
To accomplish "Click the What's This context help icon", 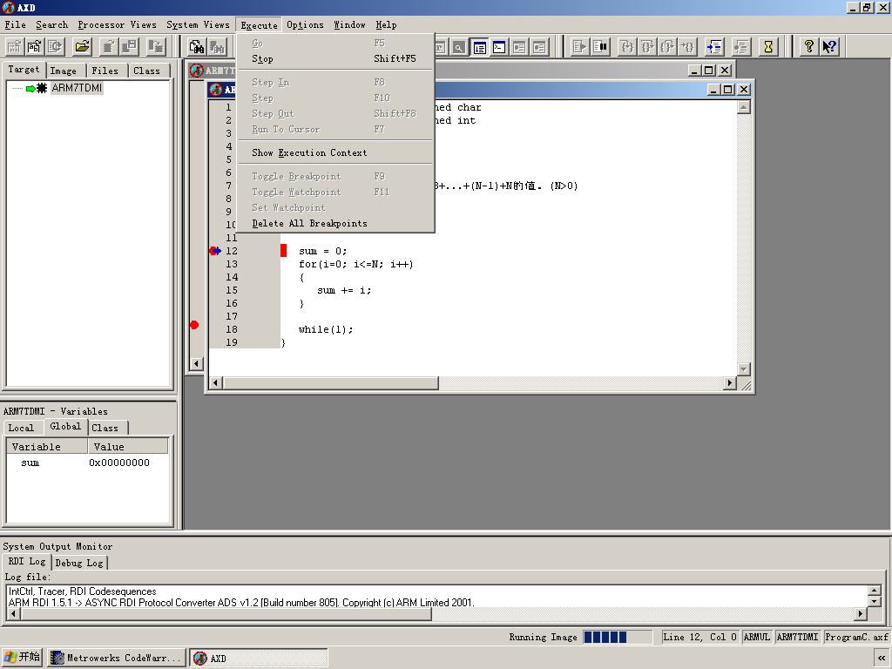I will tap(829, 47).
